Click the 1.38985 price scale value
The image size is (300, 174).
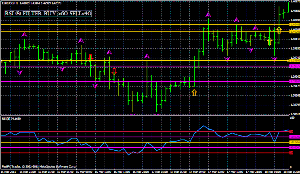(x=295, y=95)
